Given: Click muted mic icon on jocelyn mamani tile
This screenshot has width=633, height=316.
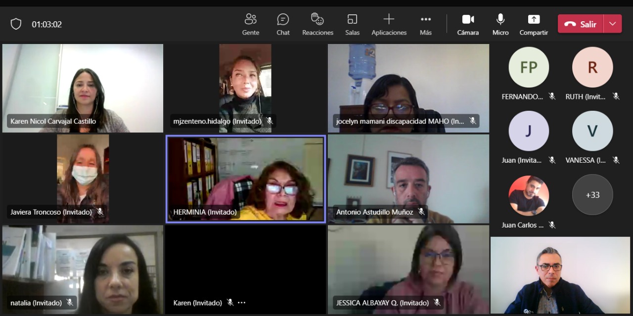Looking at the screenshot, I should click(473, 121).
